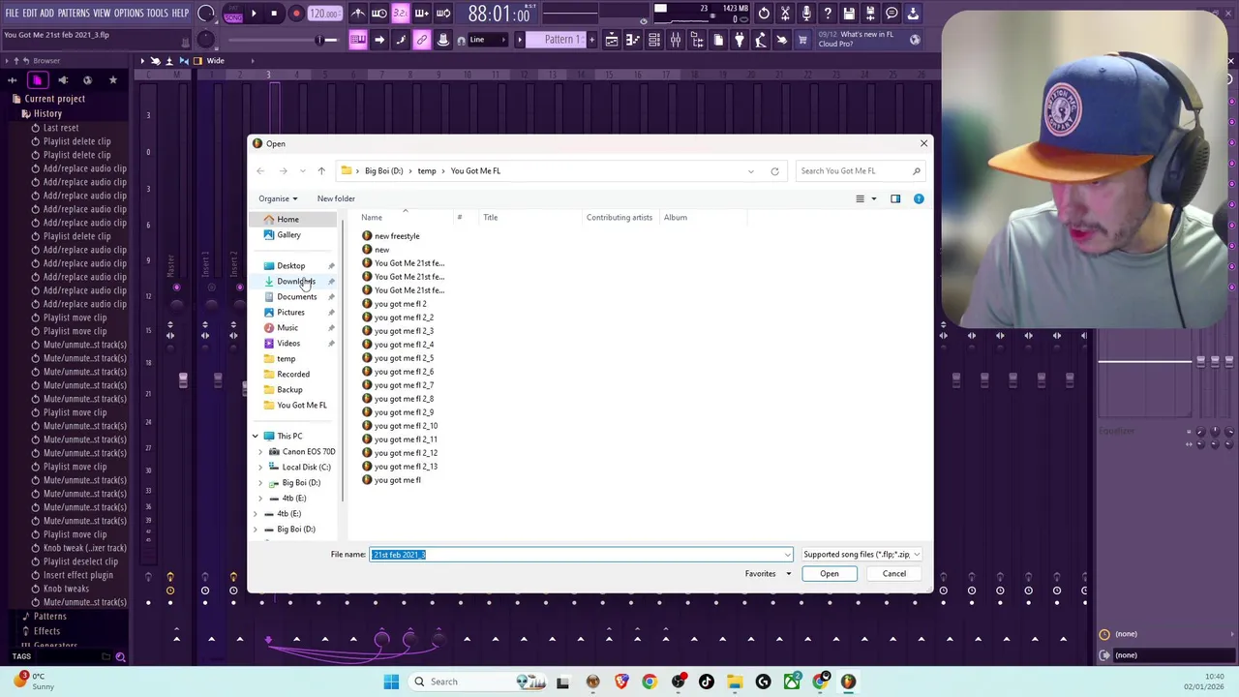
Task: Expand the Canon EOS 70D node
Action: coord(259,452)
